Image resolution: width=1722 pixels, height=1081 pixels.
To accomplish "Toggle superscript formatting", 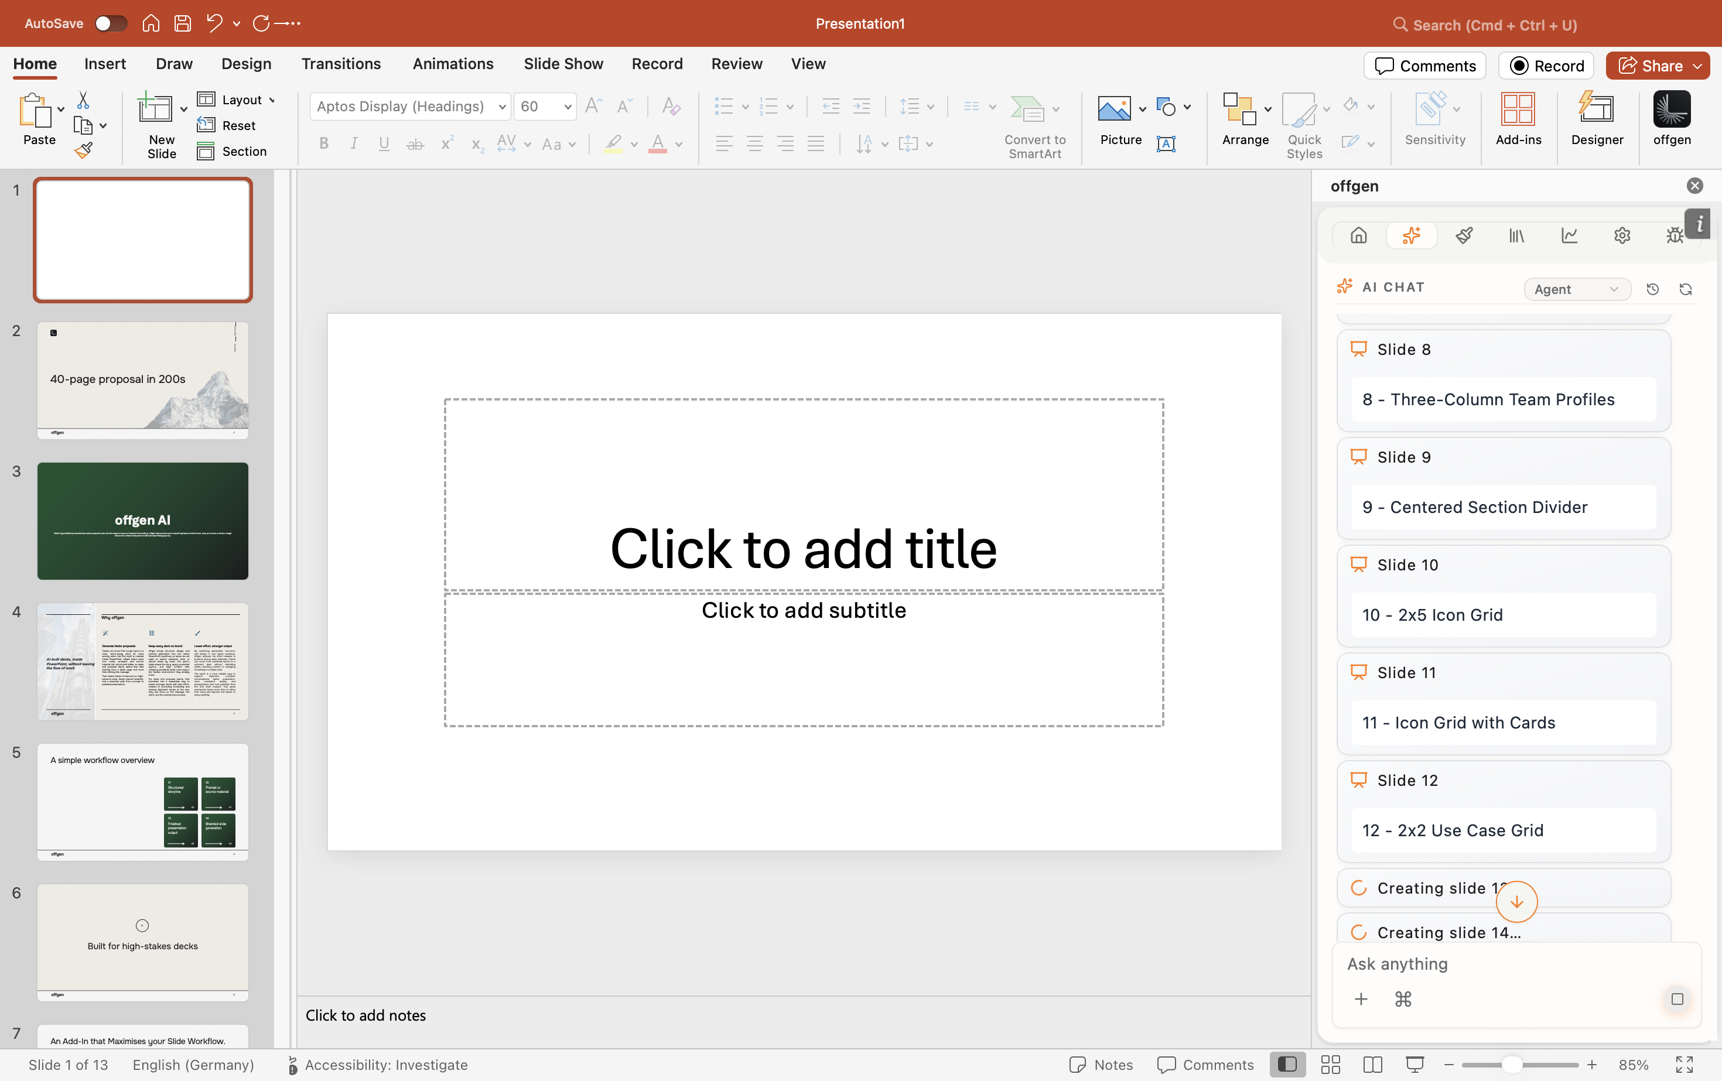I will coord(447,143).
